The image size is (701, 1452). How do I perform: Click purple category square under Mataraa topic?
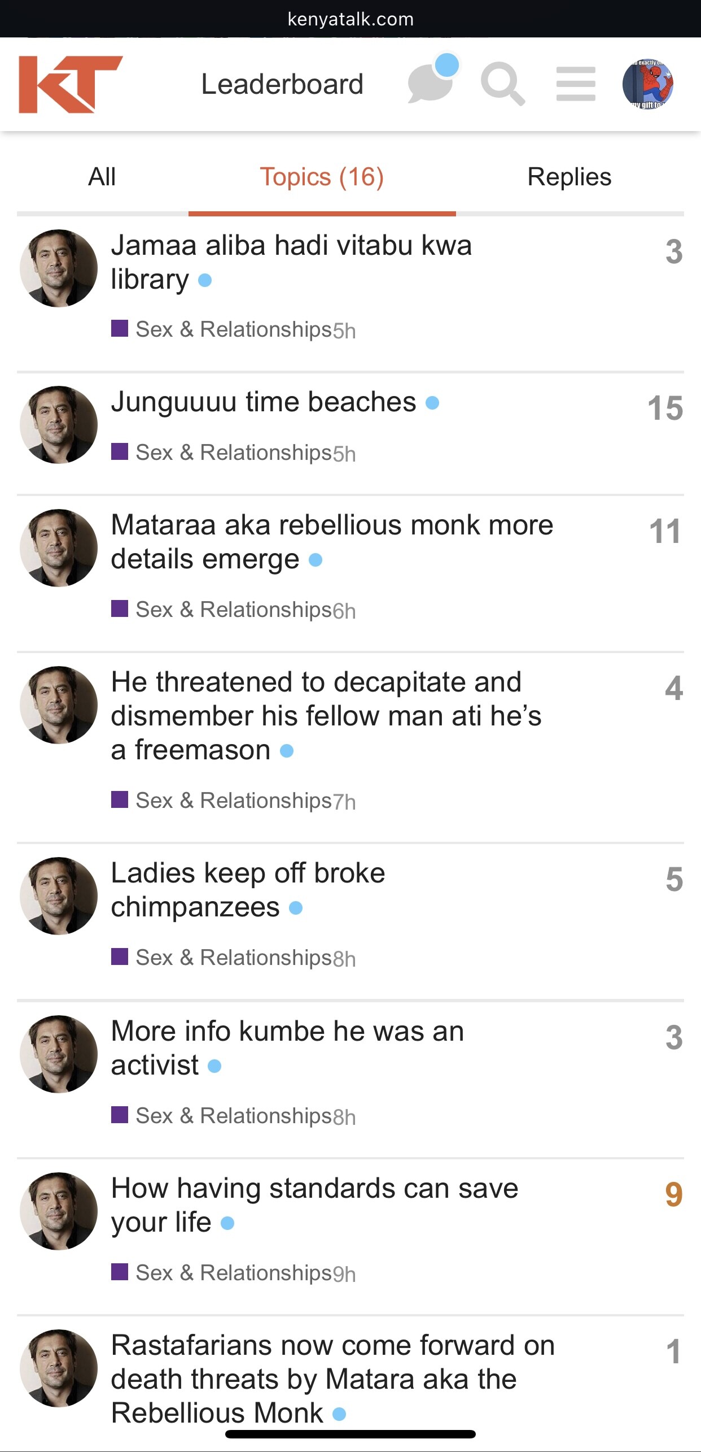tap(119, 608)
